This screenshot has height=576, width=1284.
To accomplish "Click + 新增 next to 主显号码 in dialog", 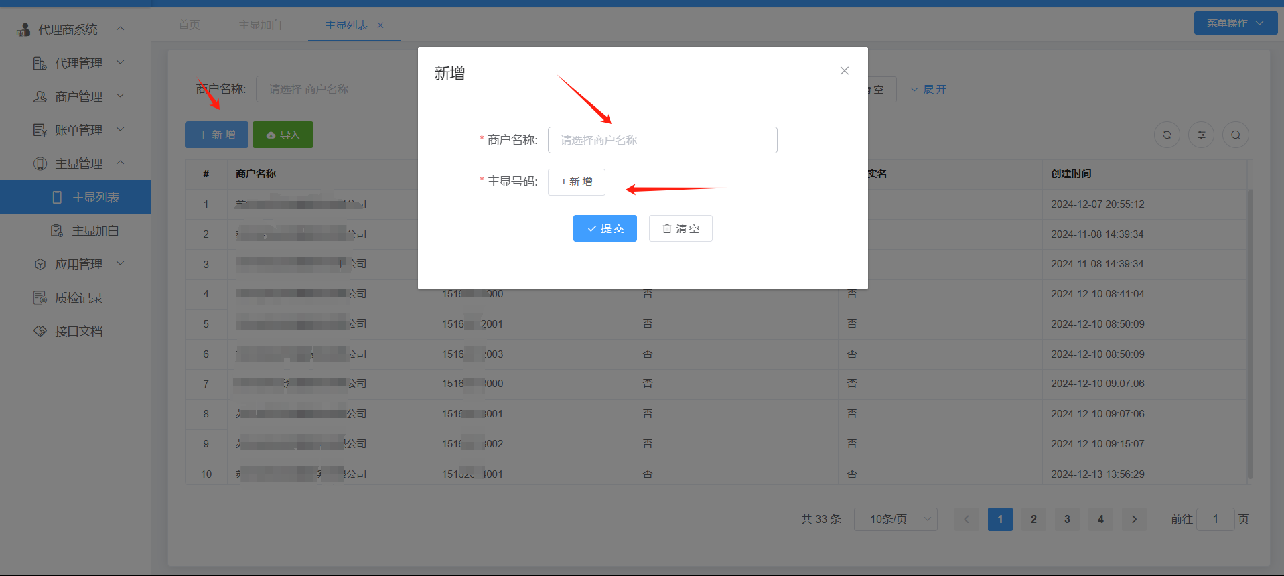I will click(x=577, y=182).
